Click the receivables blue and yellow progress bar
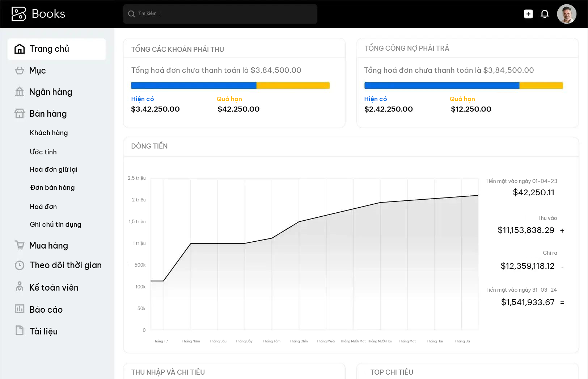 [x=230, y=86]
